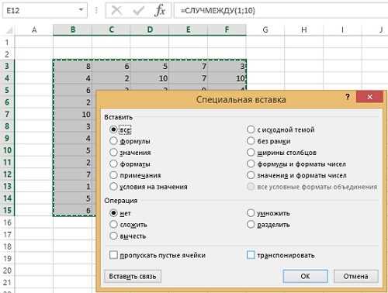The width and height of the screenshot is (388, 293).
Task: Select the 'все' paste radio button
Action: click(x=113, y=129)
